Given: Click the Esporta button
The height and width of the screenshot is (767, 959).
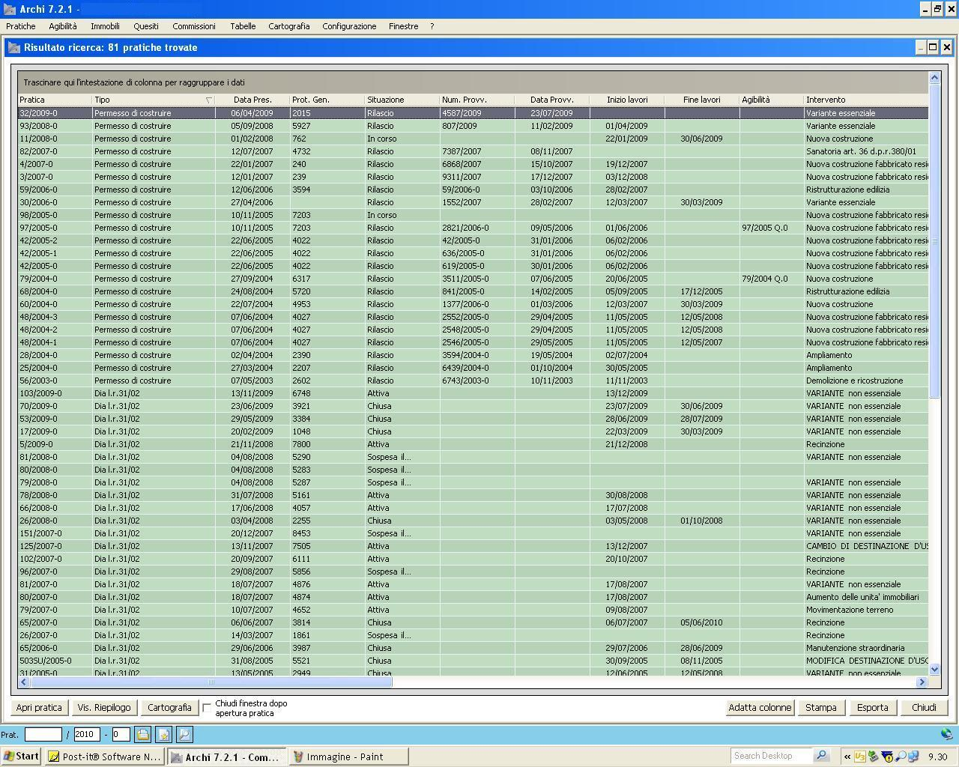Looking at the screenshot, I should pyautogui.click(x=873, y=708).
